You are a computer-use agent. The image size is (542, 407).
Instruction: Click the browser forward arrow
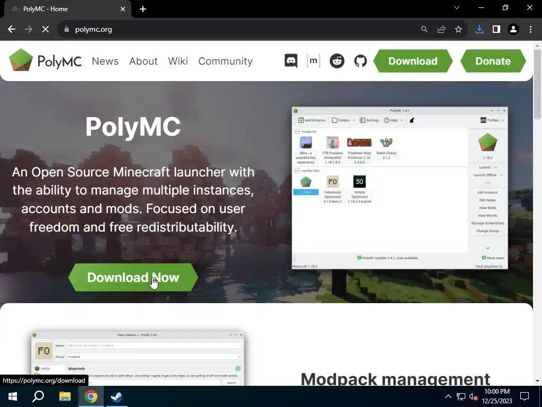29,30
